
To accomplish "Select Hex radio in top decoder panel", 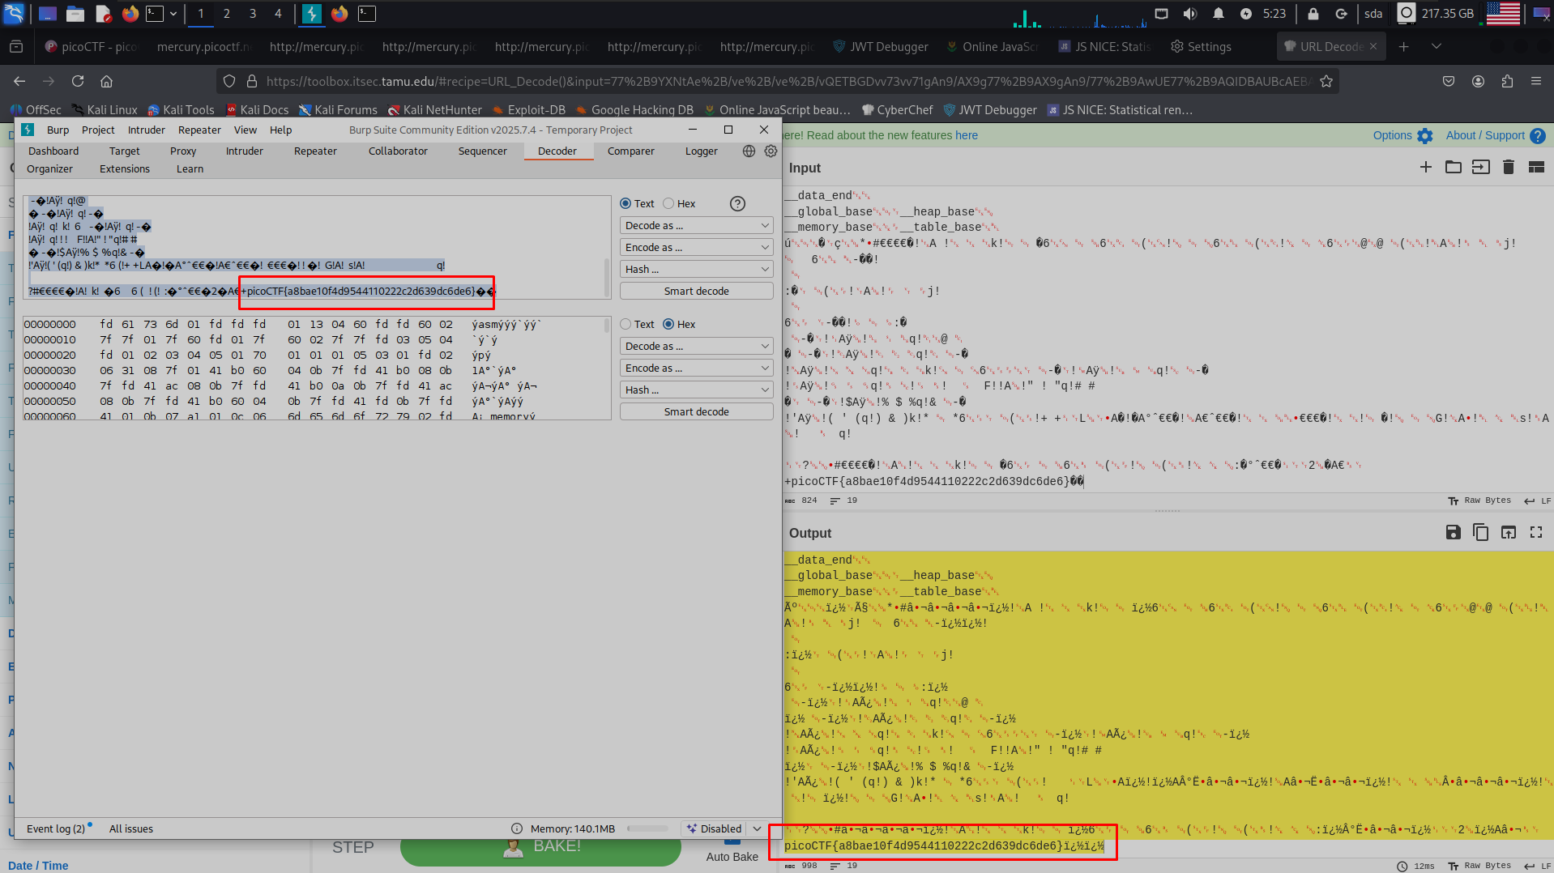I will click(668, 204).
